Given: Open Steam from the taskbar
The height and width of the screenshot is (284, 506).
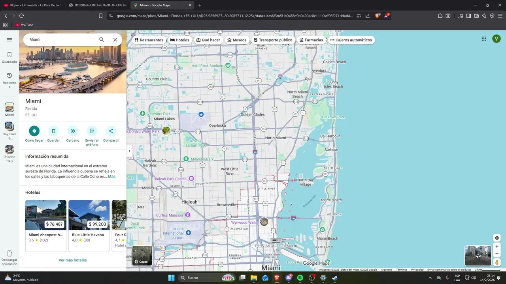Looking at the screenshot, I should point(334,278).
